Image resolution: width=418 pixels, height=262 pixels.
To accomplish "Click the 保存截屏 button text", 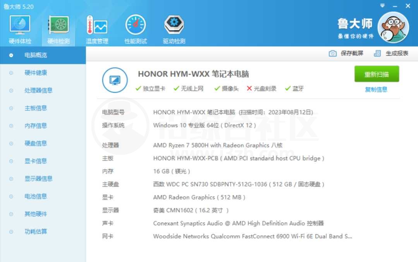I will 352,53.
